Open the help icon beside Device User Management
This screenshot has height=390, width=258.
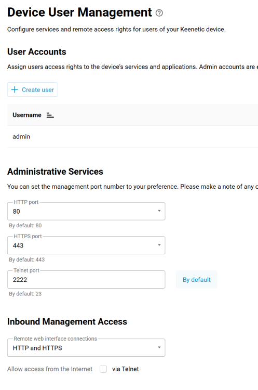159,13
